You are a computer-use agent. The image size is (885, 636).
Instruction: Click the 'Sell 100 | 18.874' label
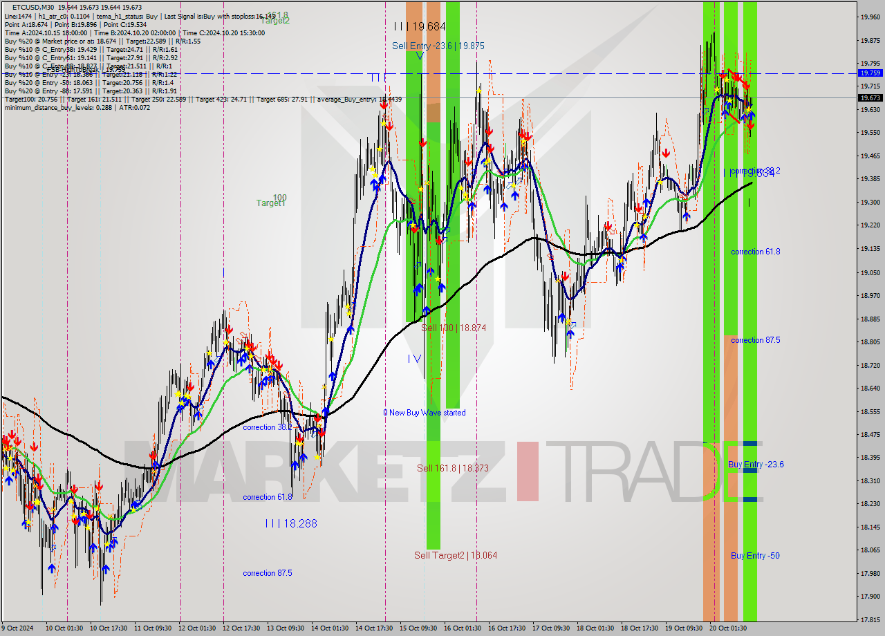[x=454, y=328]
